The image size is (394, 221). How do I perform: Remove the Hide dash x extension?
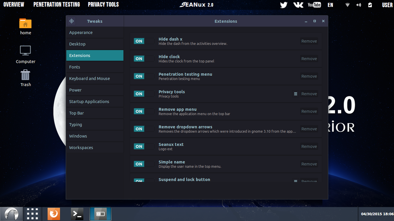click(x=309, y=41)
